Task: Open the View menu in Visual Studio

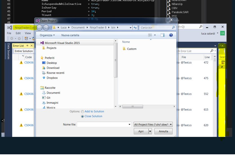Action: tap(28, 33)
